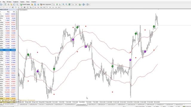The height and width of the screenshot is (107, 191).
Task: Select the text label T tool
Action: (21, 7)
